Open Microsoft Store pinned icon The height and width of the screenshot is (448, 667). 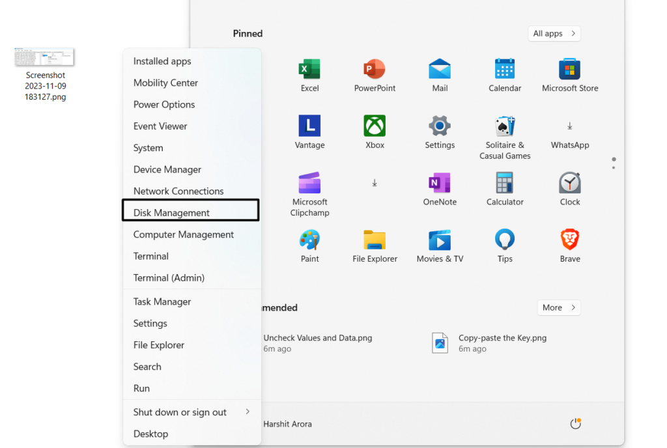(570, 70)
